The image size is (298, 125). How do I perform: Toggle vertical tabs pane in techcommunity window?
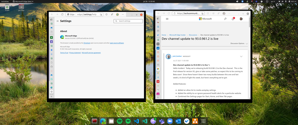point(158,18)
